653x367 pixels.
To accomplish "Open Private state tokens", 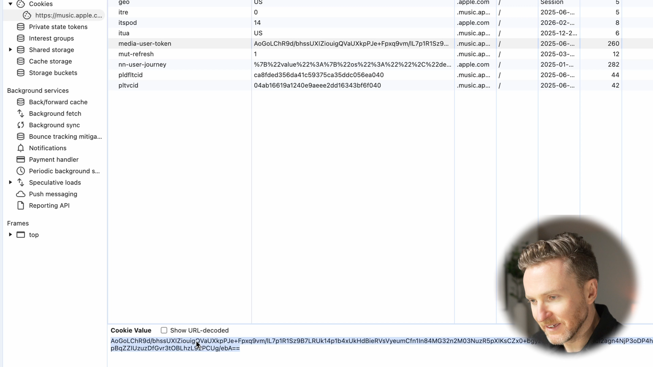I will click(x=58, y=27).
